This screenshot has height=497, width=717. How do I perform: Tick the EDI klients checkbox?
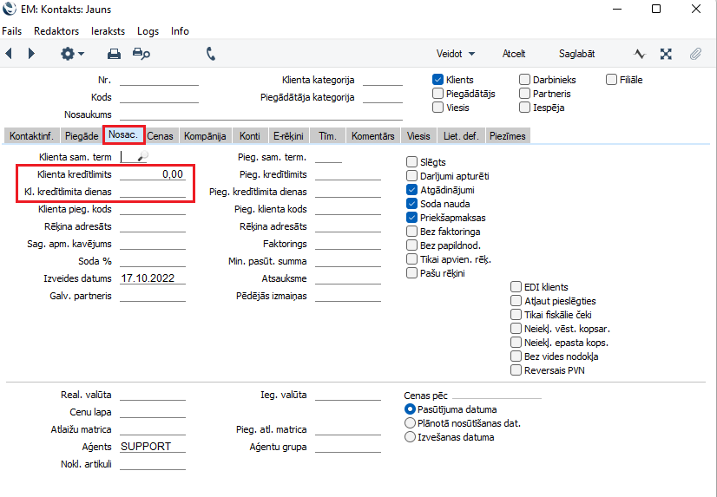(x=516, y=287)
